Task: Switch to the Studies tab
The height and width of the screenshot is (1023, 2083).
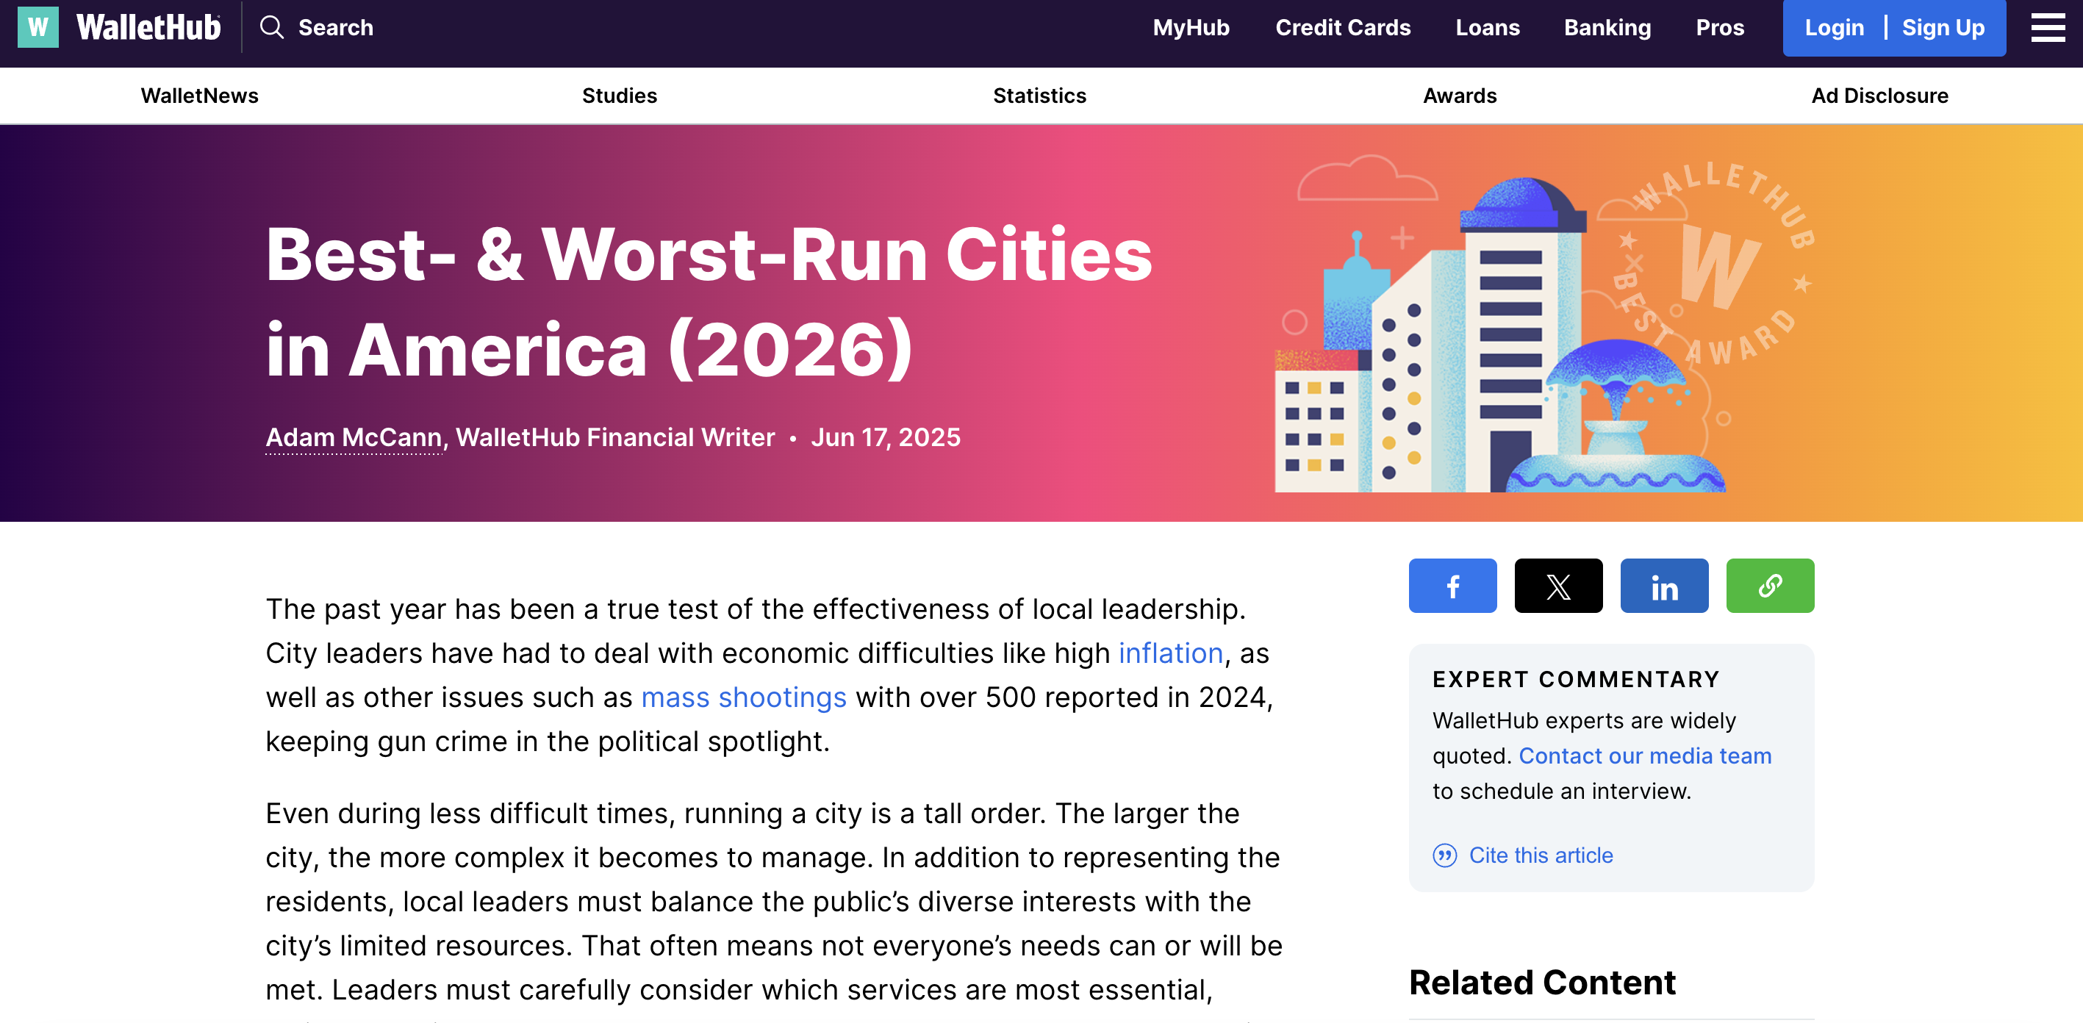Action: click(620, 96)
